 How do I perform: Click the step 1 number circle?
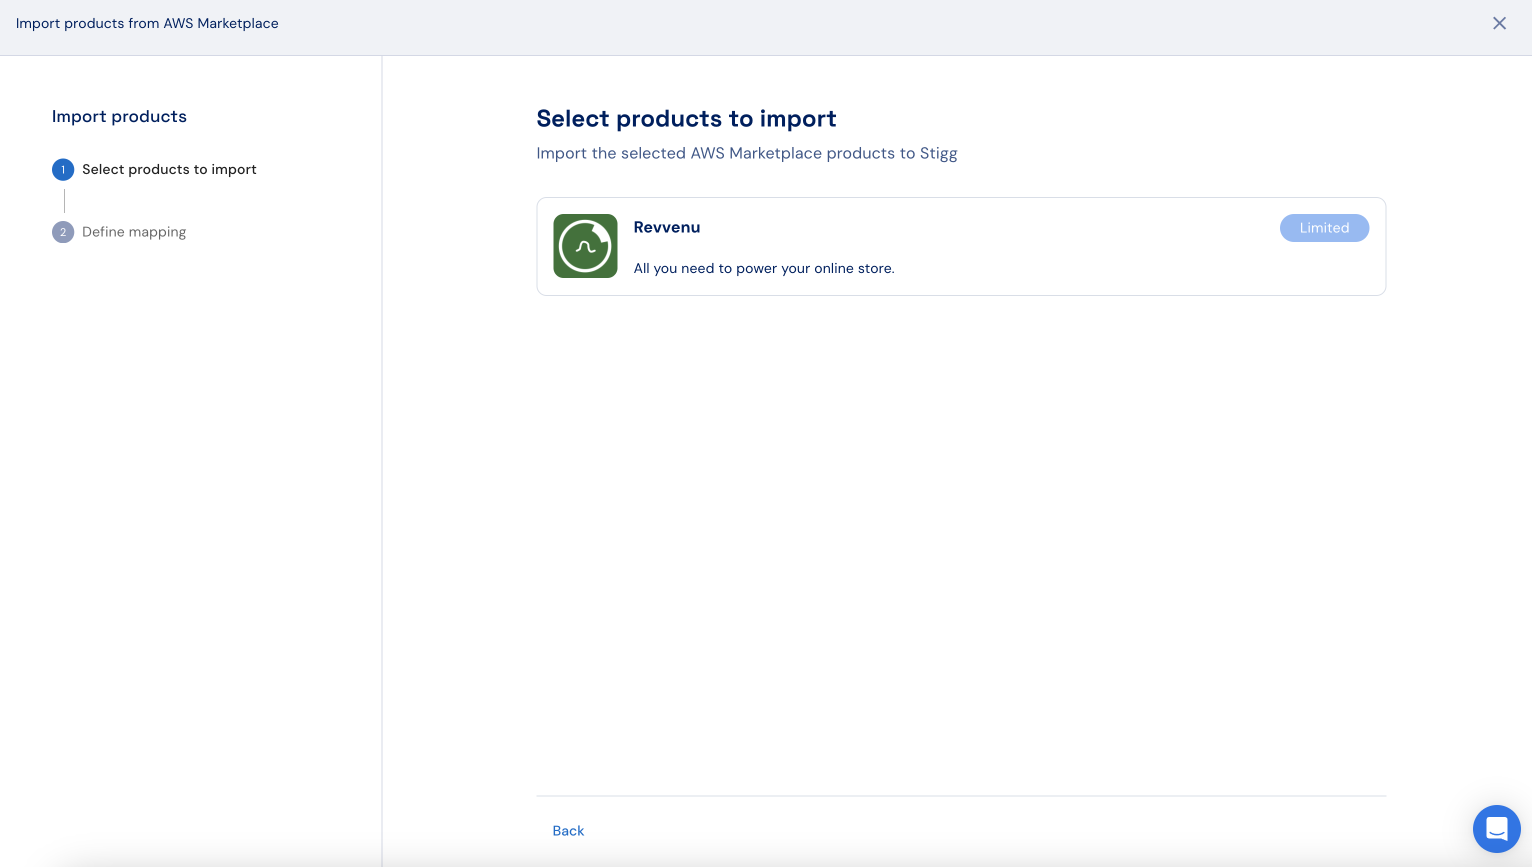coord(63,169)
